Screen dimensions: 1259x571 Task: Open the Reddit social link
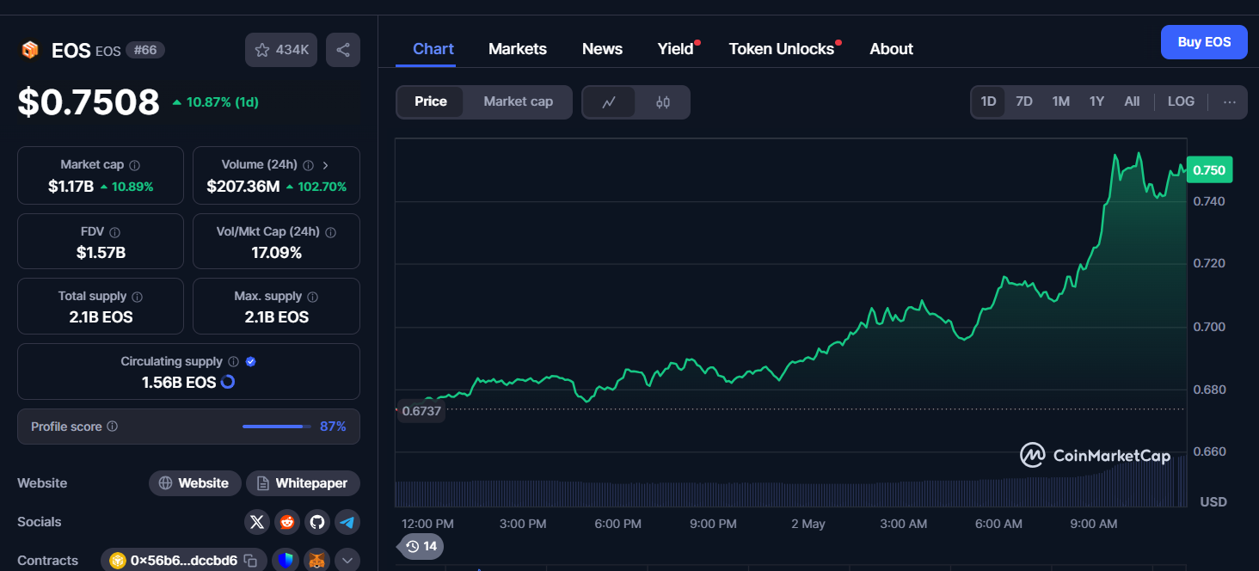287,522
